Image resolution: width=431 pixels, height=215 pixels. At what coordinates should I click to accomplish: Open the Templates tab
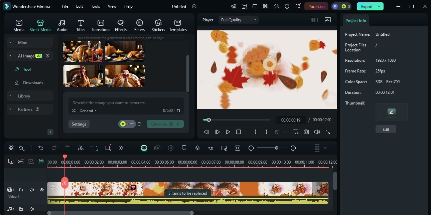pyautogui.click(x=178, y=25)
